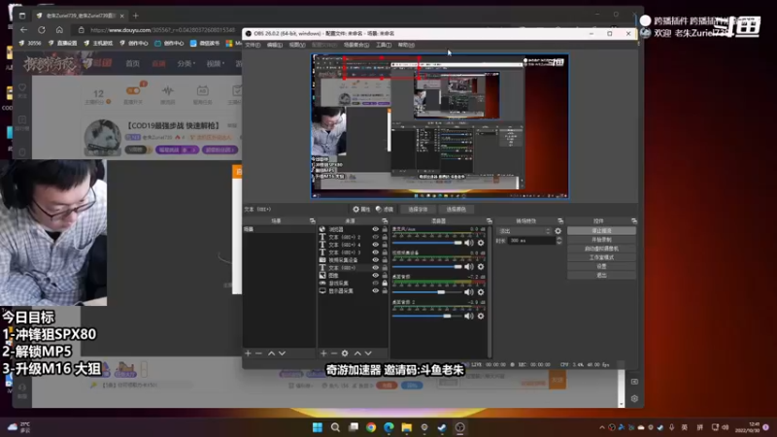This screenshot has height=437, width=777.
Task: Open gear settings for 桌面音频 channel
Action: [481, 292]
